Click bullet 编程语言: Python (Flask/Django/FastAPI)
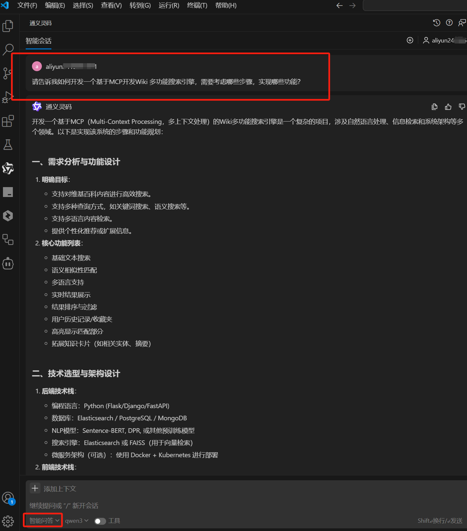Image resolution: width=467 pixels, height=531 pixels. pyautogui.click(x=110, y=406)
